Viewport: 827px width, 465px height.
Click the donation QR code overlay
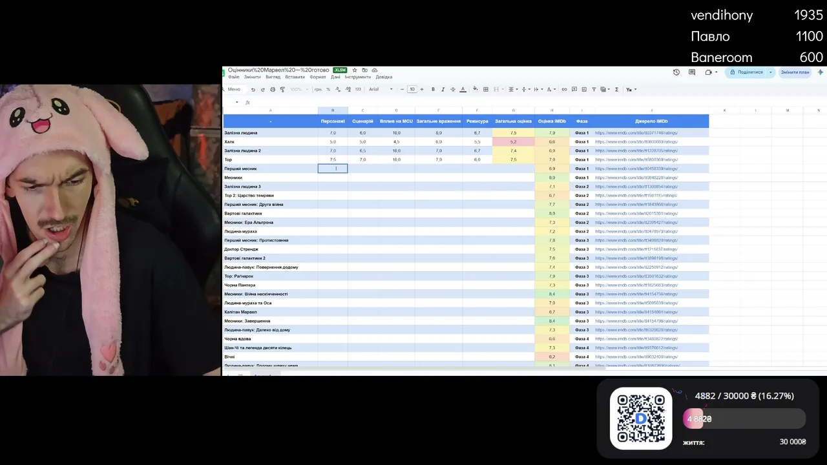coord(641,418)
